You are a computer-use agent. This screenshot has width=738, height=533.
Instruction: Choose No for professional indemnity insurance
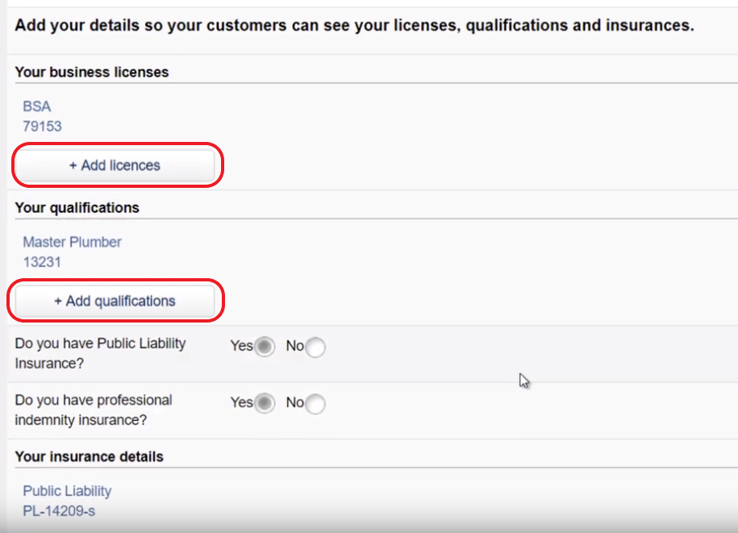(315, 404)
